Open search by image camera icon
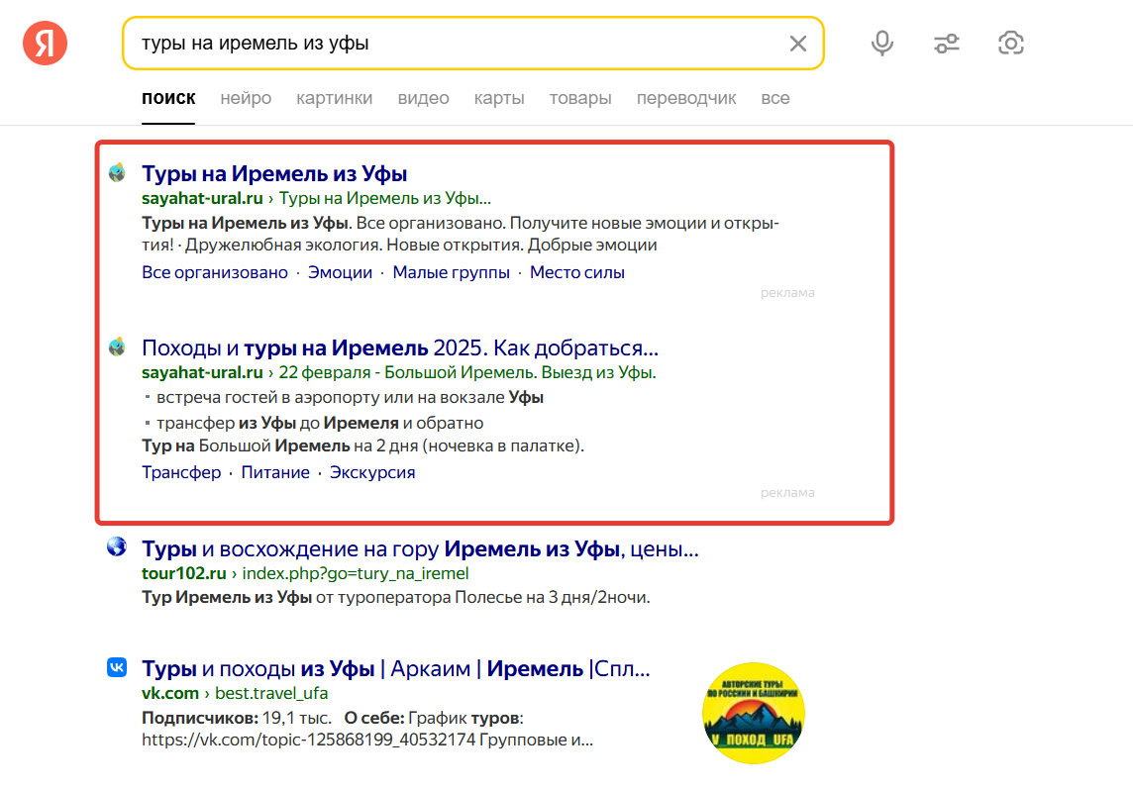The image size is (1133, 791). click(1011, 44)
